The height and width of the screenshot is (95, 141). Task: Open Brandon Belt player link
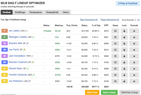click(15, 43)
